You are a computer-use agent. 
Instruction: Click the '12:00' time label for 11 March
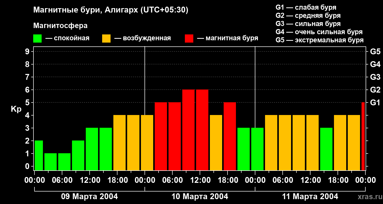310,180
